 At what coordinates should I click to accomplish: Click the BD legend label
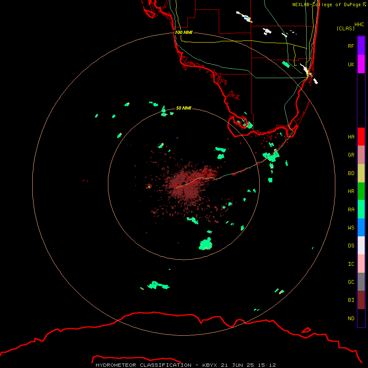351,173
